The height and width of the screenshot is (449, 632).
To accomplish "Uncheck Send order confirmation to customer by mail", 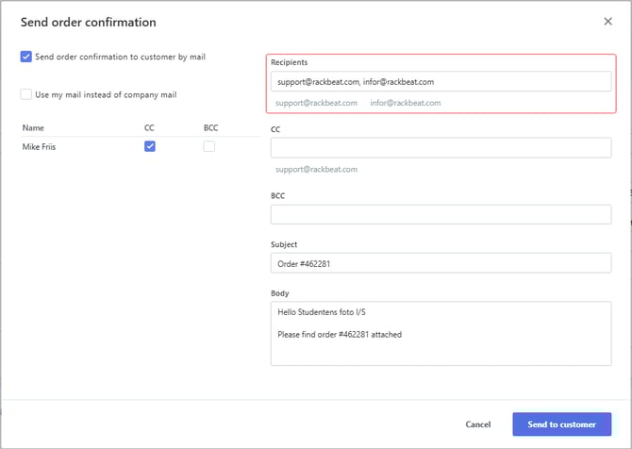I will click(25, 57).
